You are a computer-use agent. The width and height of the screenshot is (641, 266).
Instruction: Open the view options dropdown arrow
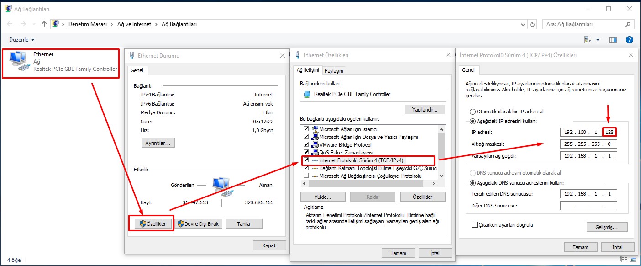pyautogui.click(x=598, y=40)
